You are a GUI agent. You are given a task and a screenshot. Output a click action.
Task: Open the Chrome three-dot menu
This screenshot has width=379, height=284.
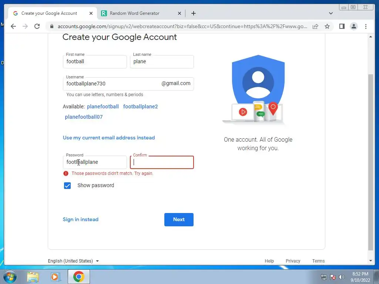tap(366, 26)
